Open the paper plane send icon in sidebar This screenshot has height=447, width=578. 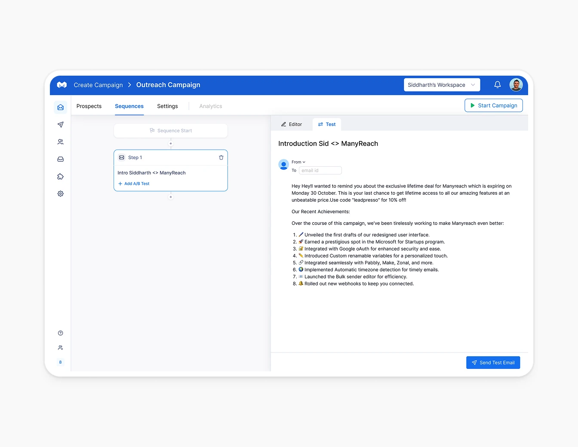point(60,125)
